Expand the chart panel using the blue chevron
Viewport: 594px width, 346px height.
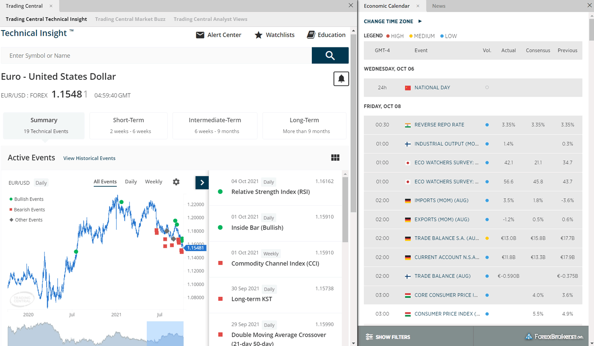202,182
